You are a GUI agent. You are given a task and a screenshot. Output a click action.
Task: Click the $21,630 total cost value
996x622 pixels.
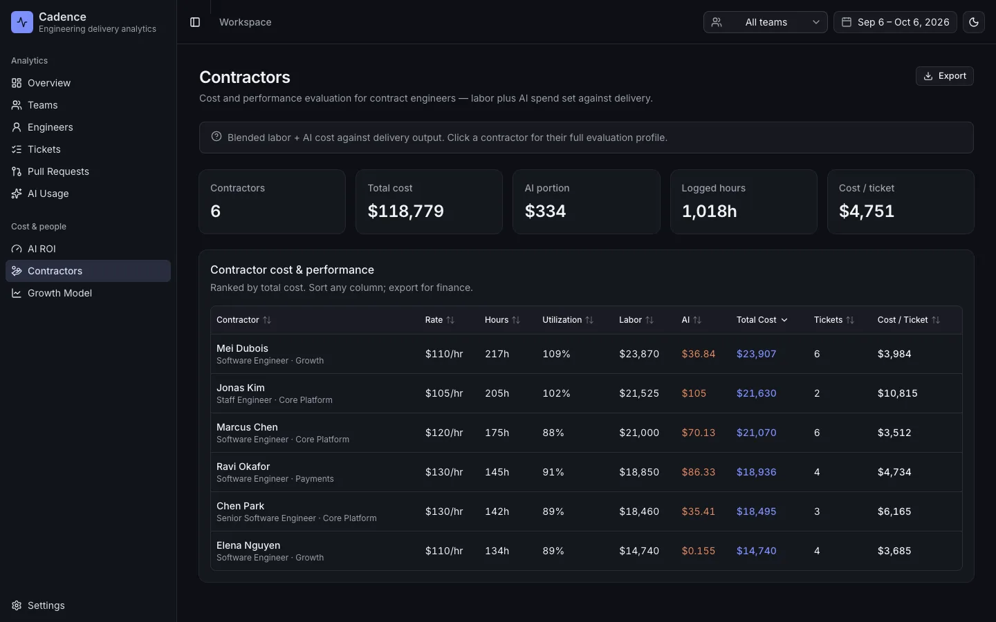756,393
